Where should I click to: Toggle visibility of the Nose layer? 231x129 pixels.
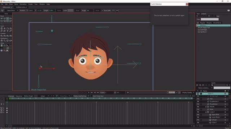[x=198, y=109]
